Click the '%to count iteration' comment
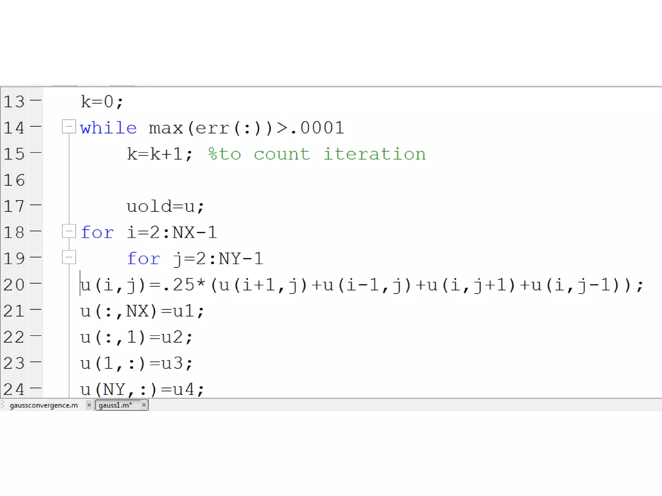The height and width of the screenshot is (496, 662). click(x=317, y=154)
